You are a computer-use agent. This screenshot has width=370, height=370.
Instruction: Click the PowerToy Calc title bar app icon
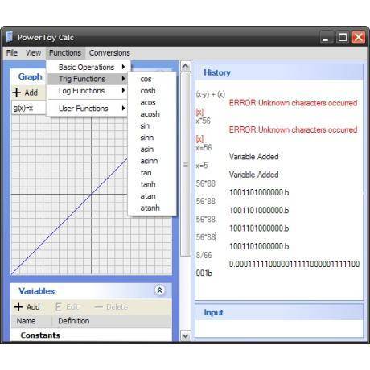tap(10, 37)
